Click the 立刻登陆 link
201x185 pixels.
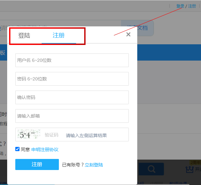(x=94, y=165)
